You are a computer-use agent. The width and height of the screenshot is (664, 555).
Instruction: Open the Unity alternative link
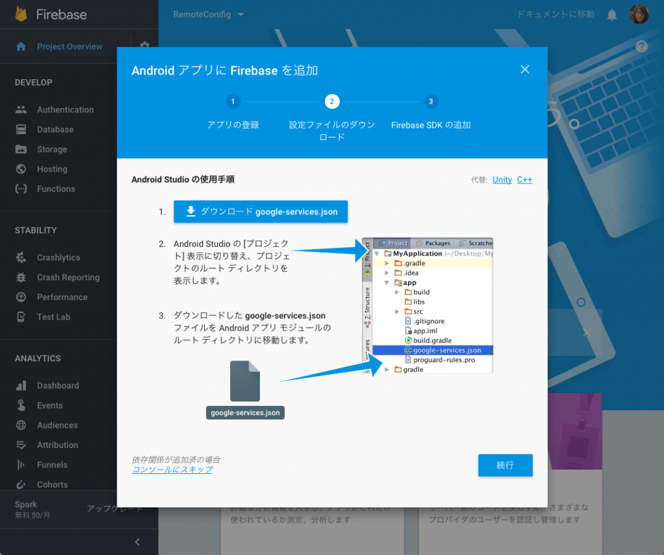point(502,180)
